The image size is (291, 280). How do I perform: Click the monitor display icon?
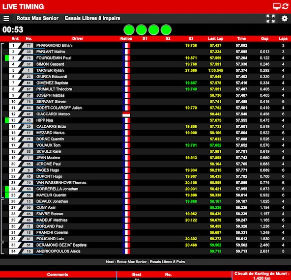(277, 6)
